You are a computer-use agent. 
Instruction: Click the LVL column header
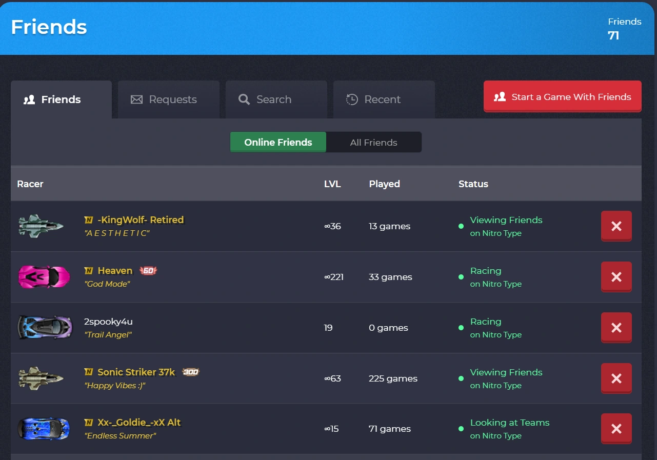click(x=332, y=184)
